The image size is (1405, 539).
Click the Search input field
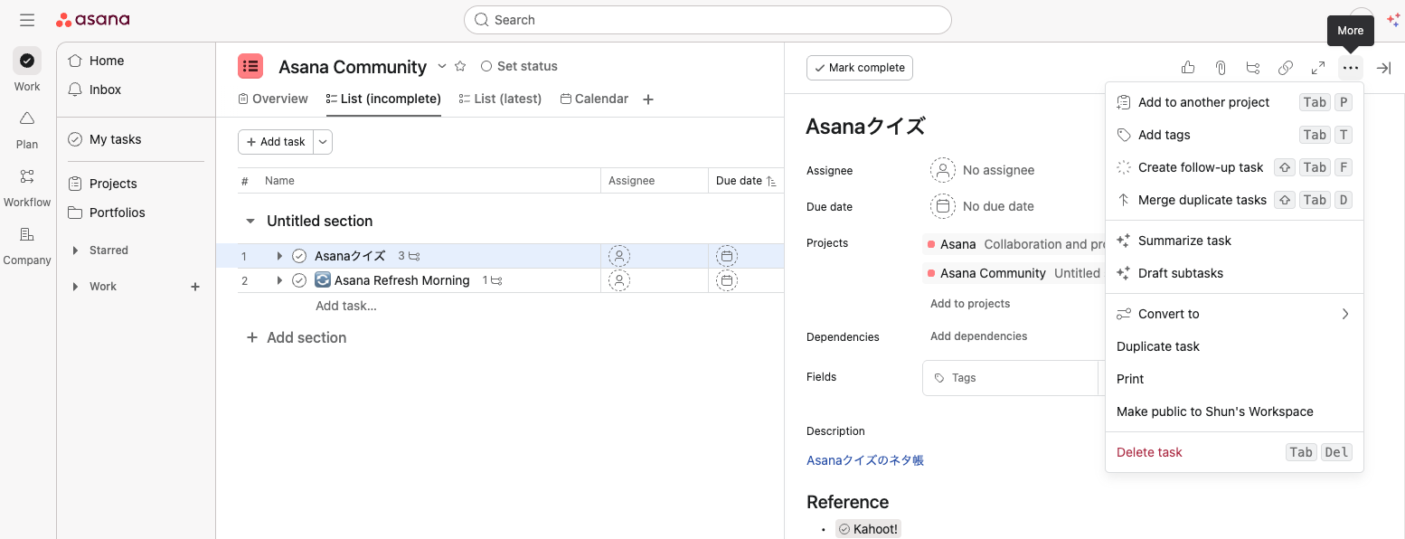[708, 20]
